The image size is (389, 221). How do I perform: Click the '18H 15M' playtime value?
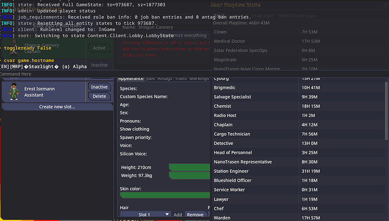coord(311,106)
